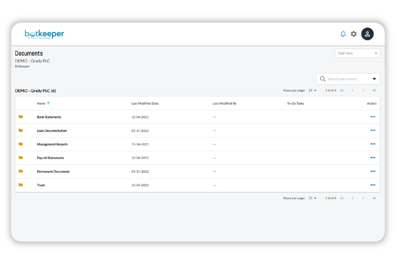Go to last page in bottom pagination

pos(374,198)
